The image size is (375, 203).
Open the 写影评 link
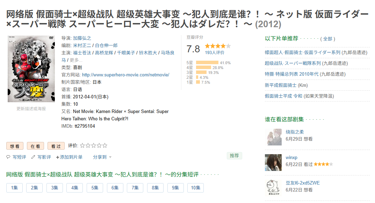click(44, 157)
